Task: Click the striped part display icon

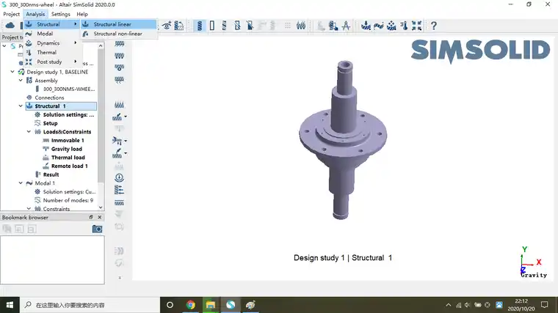Action: click(224, 26)
